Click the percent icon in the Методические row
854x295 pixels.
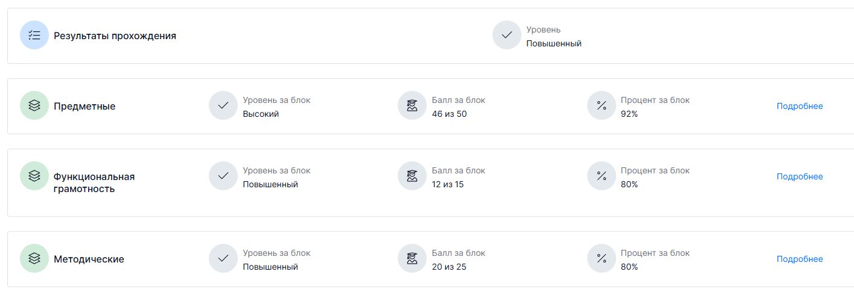601,259
